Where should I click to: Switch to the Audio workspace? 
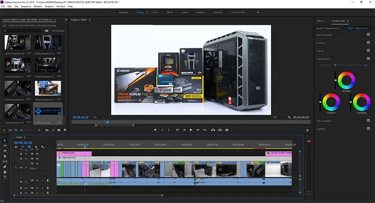click(185, 12)
